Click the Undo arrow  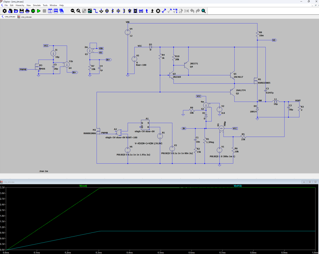192,11
